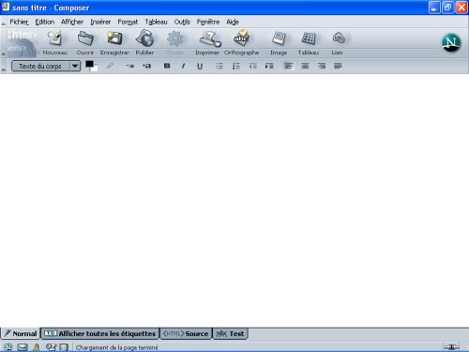Open the Edition menu
The image size is (469, 352).
(x=45, y=22)
